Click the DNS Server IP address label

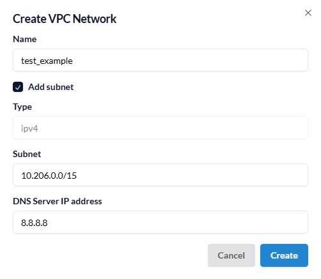click(58, 201)
